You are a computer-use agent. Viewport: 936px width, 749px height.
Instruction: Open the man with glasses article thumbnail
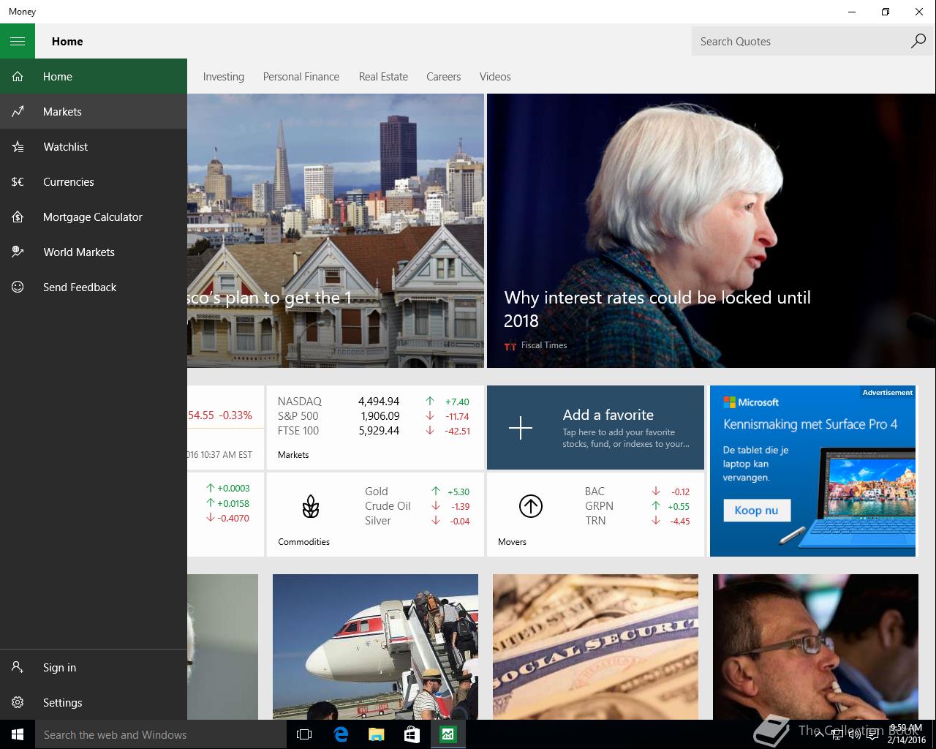pos(815,647)
